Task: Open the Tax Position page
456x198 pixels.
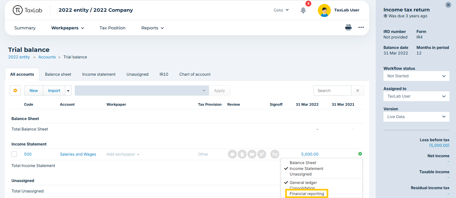Action: coord(112,28)
